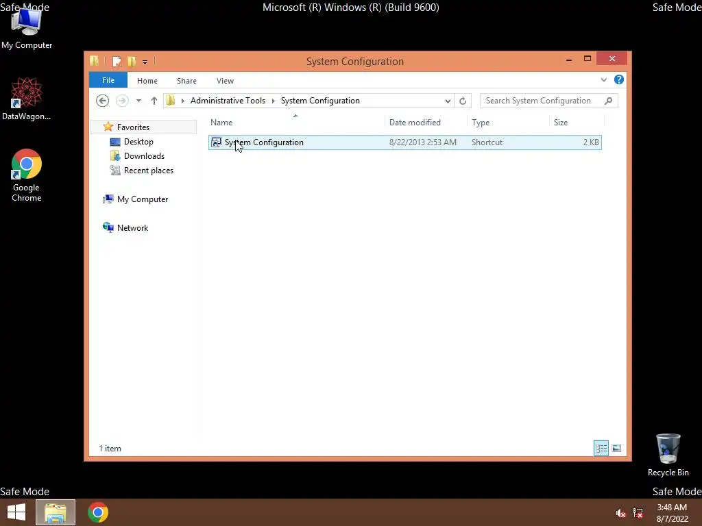The image size is (702, 526).
Task: Select the DataWagon desktop shortcut
Action: coord(27,99)
